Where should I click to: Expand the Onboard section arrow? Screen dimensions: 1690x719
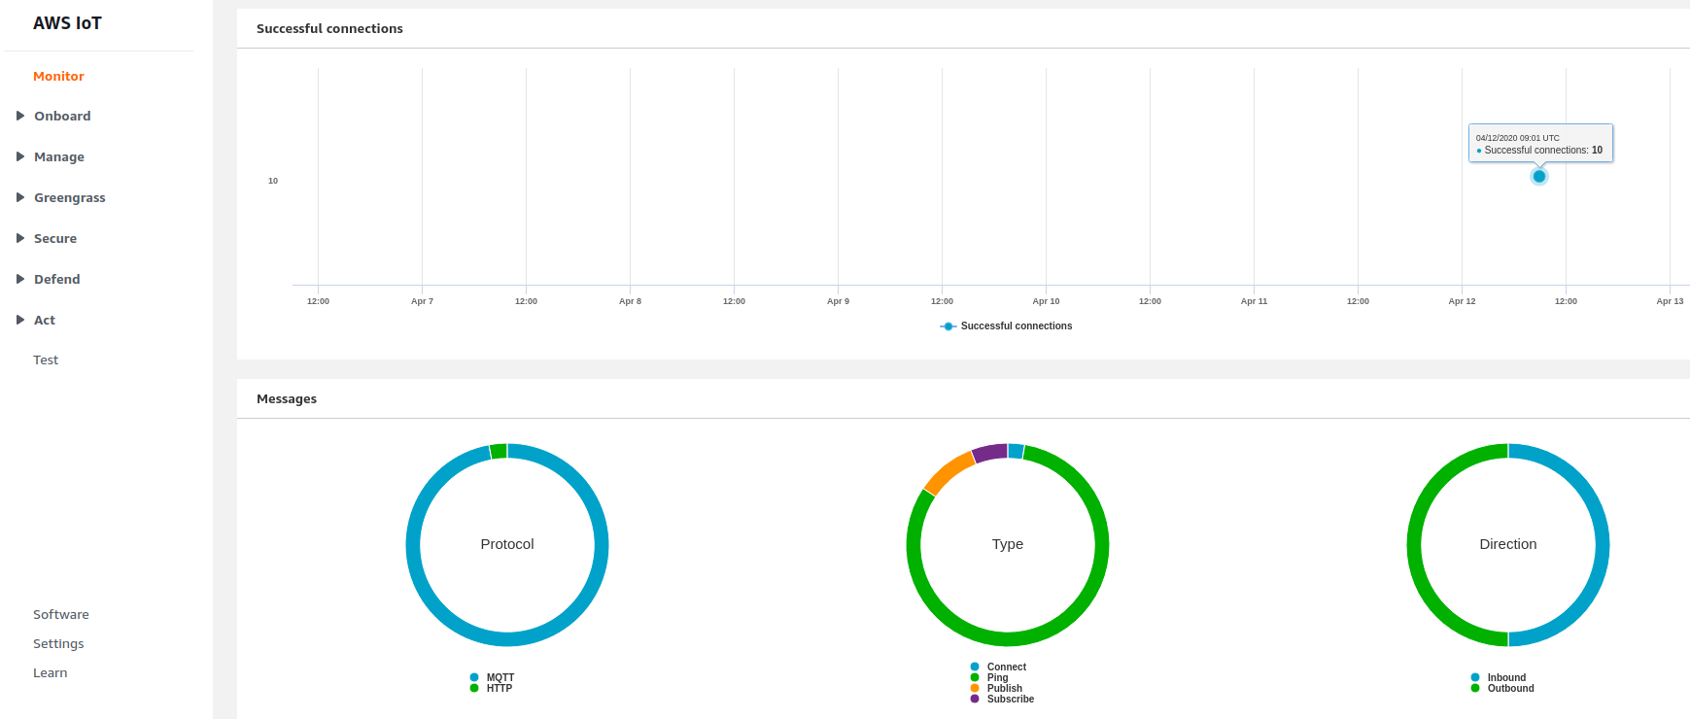pos(20,116)
